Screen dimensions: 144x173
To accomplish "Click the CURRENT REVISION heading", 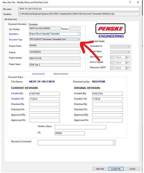I will pos(24,88).
